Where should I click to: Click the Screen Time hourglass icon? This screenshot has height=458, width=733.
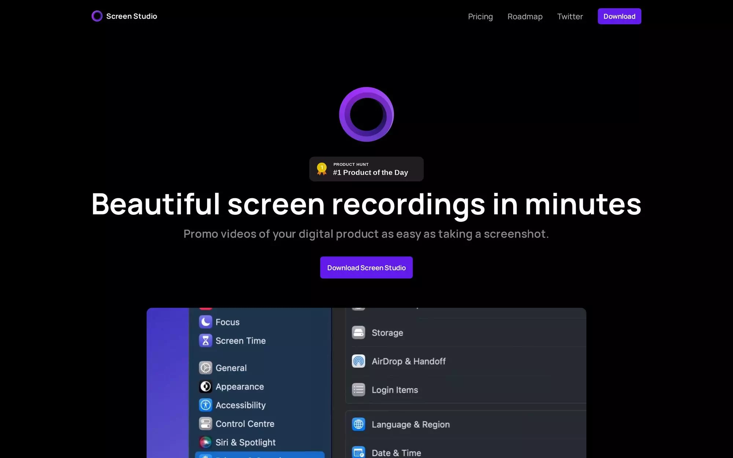point(206,340)
